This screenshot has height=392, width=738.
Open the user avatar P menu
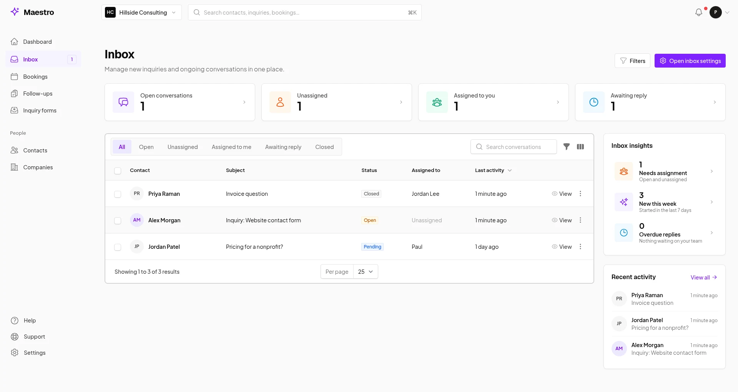[x=715, y=12]
